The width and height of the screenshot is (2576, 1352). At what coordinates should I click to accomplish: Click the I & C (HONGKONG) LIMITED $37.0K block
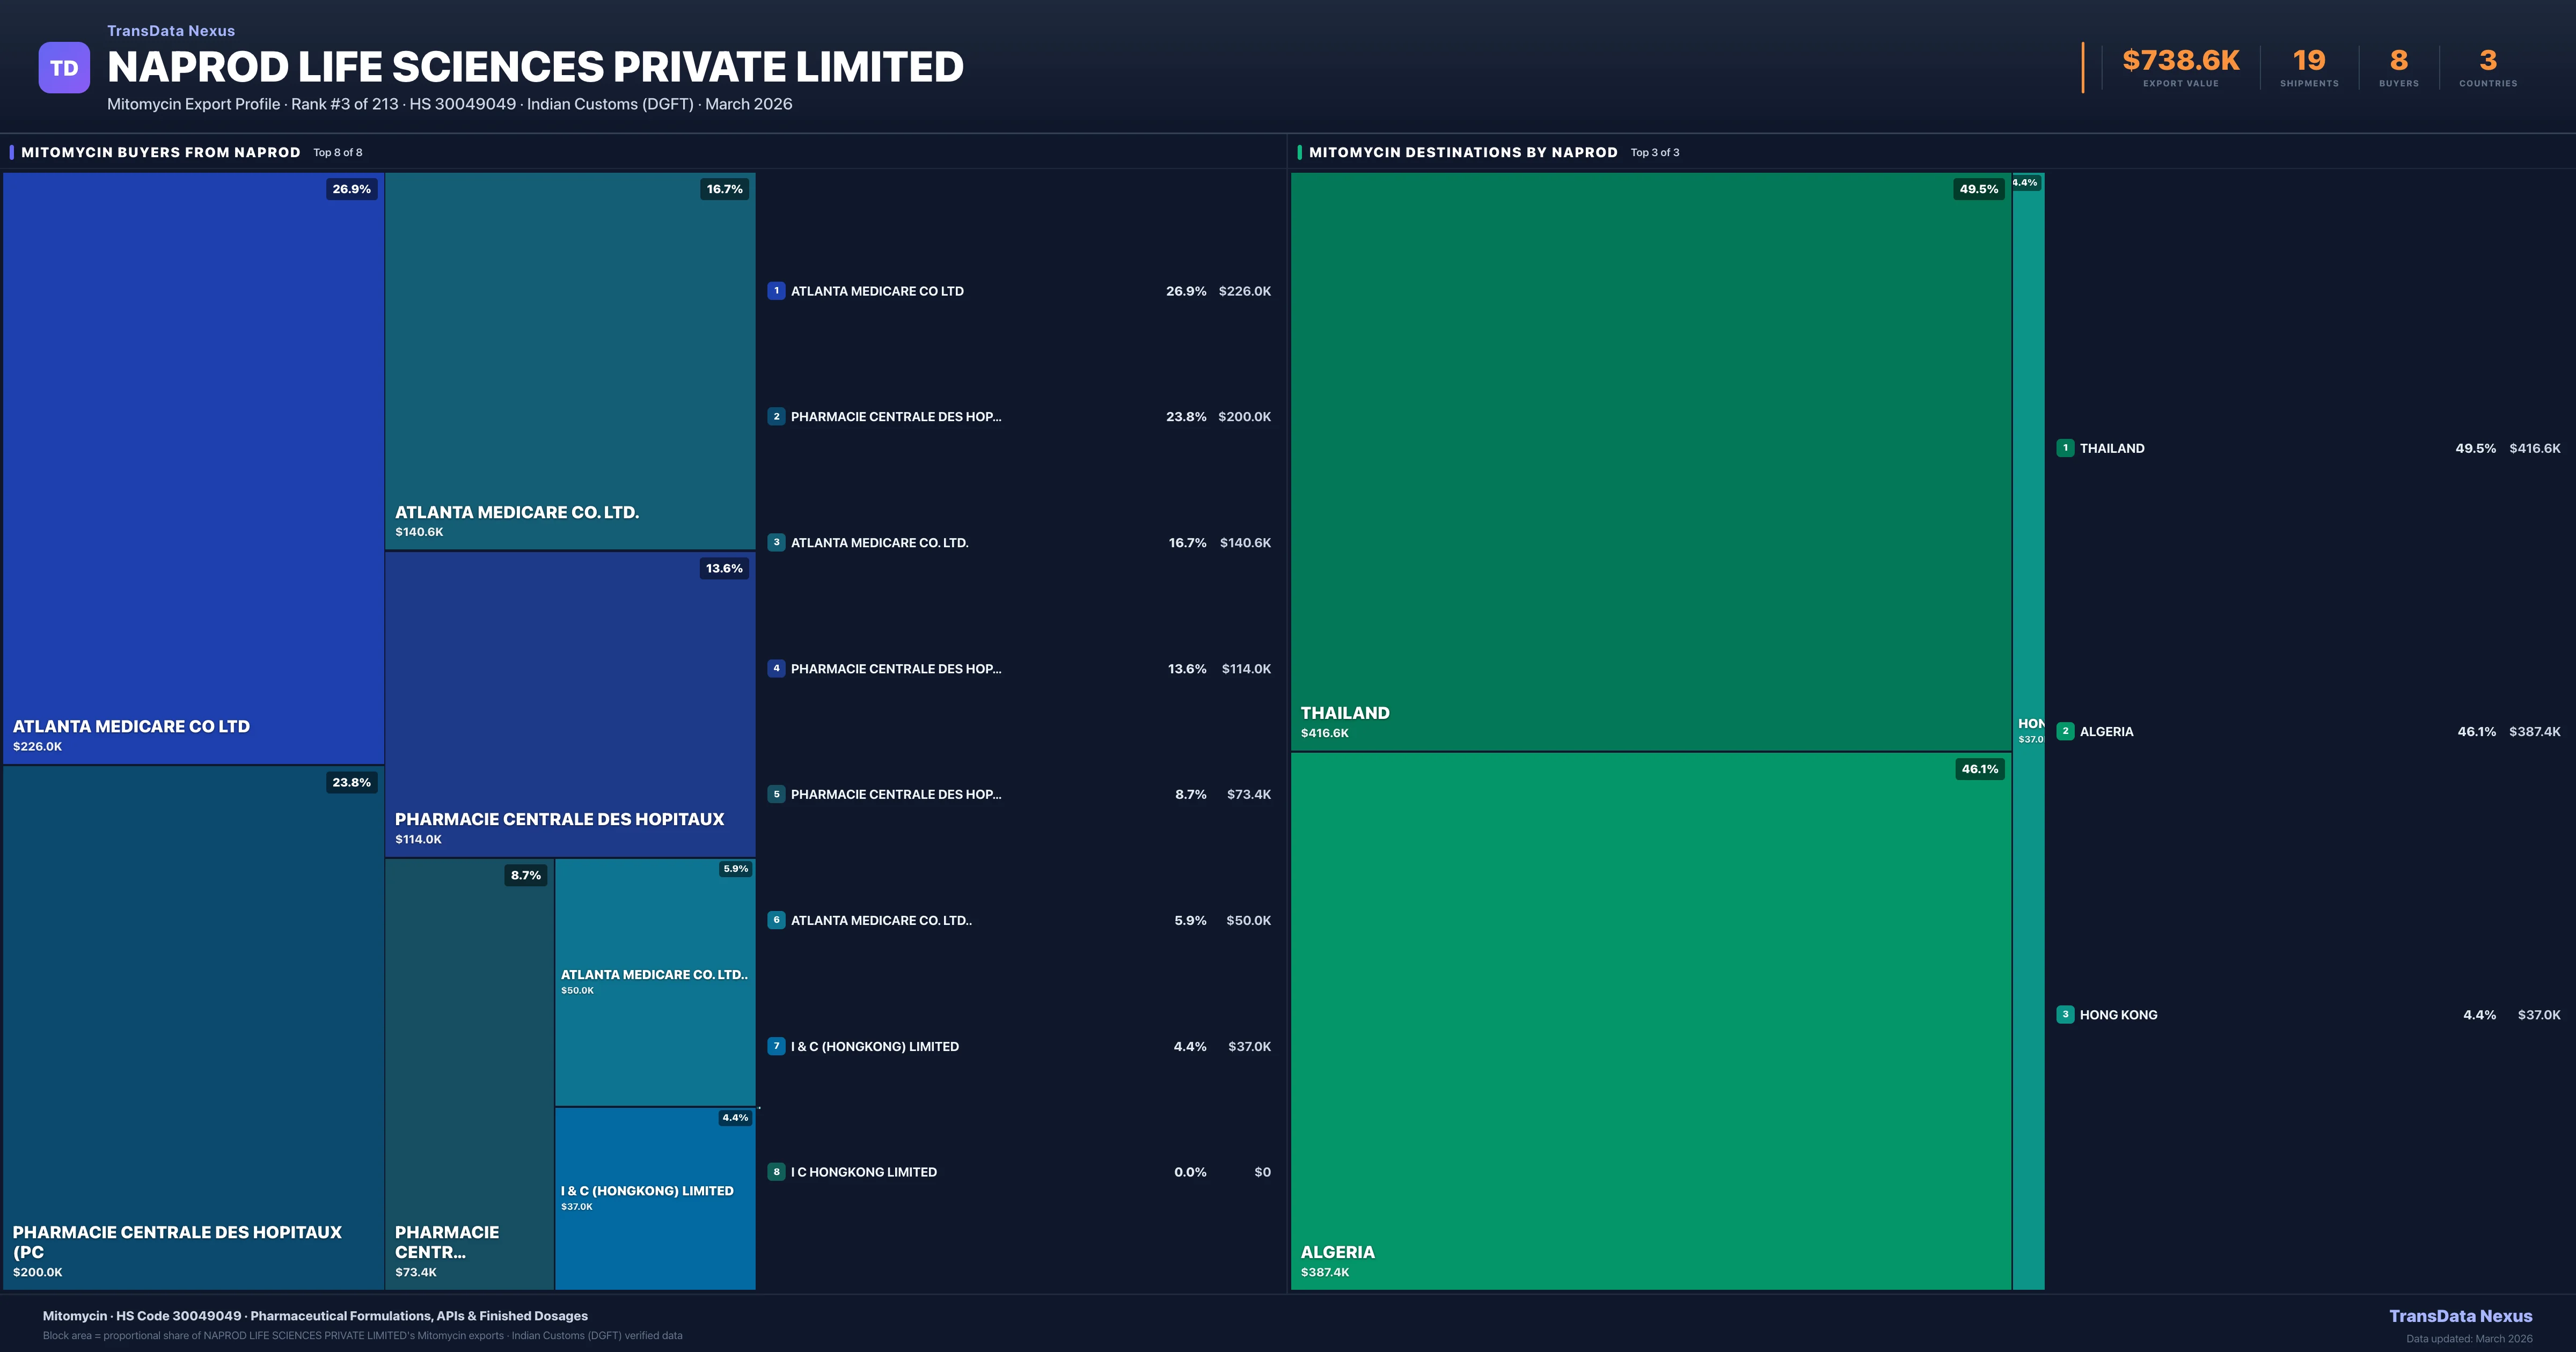pyautogui.click(x=655, y=1198)
